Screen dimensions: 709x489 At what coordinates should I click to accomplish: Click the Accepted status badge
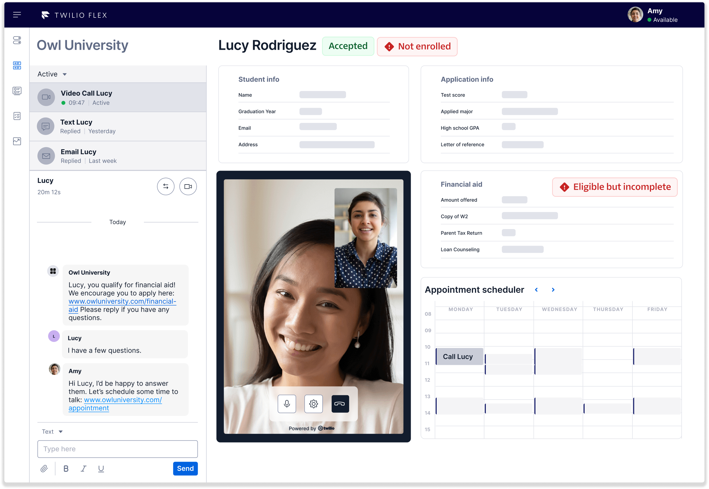point(348,46)
